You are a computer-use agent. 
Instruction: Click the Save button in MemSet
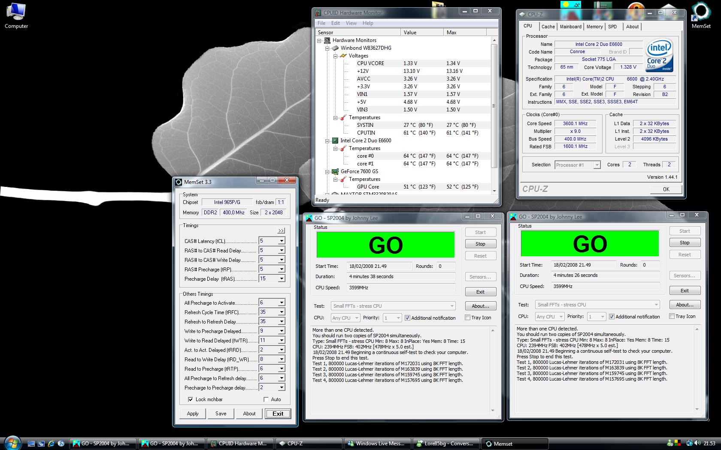click(x=221, y=414)
